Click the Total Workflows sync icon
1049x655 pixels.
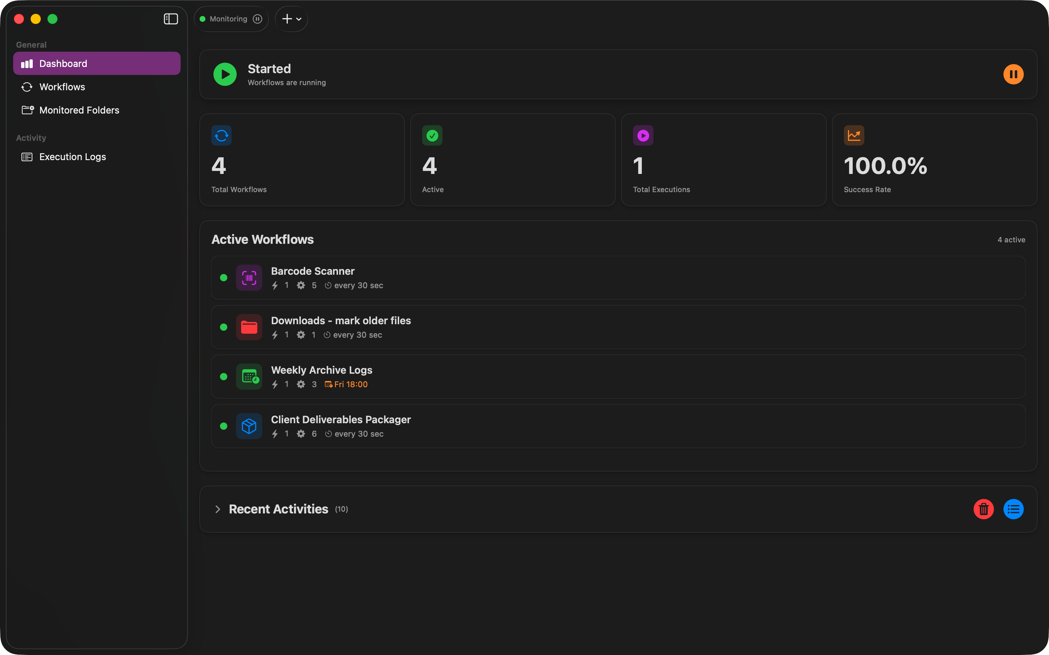pyautogui.click(x=221, y=136)
